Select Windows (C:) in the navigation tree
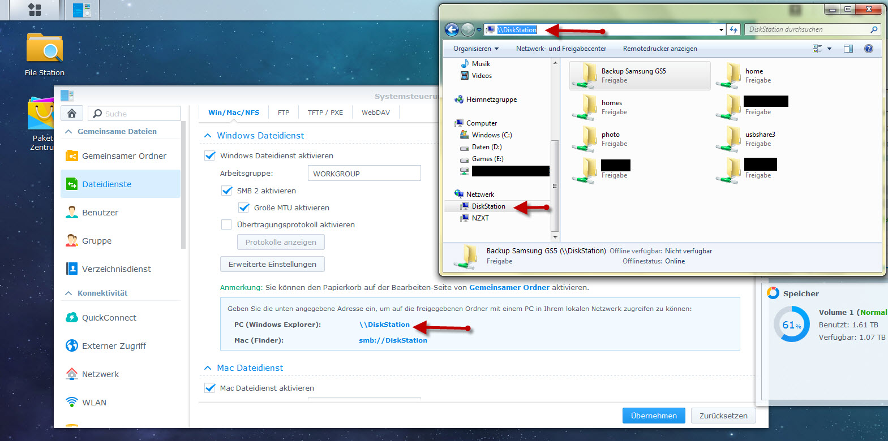The height and width of the screenshot is (441, 888). [492, 135]
